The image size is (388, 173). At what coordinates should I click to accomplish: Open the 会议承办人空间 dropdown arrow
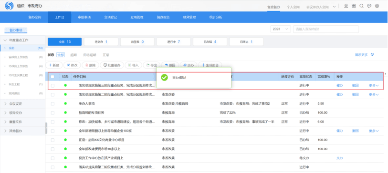coord(334,7)
